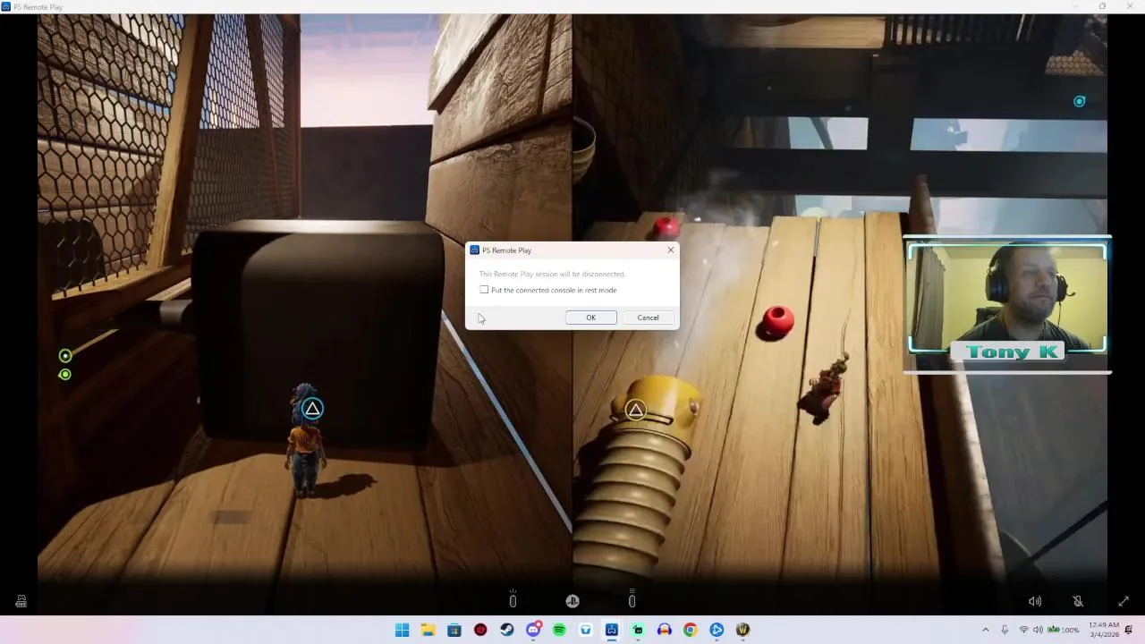Click the Tony K webcam overlay
The image size is (1145, 644).
tap(1008, 304)
